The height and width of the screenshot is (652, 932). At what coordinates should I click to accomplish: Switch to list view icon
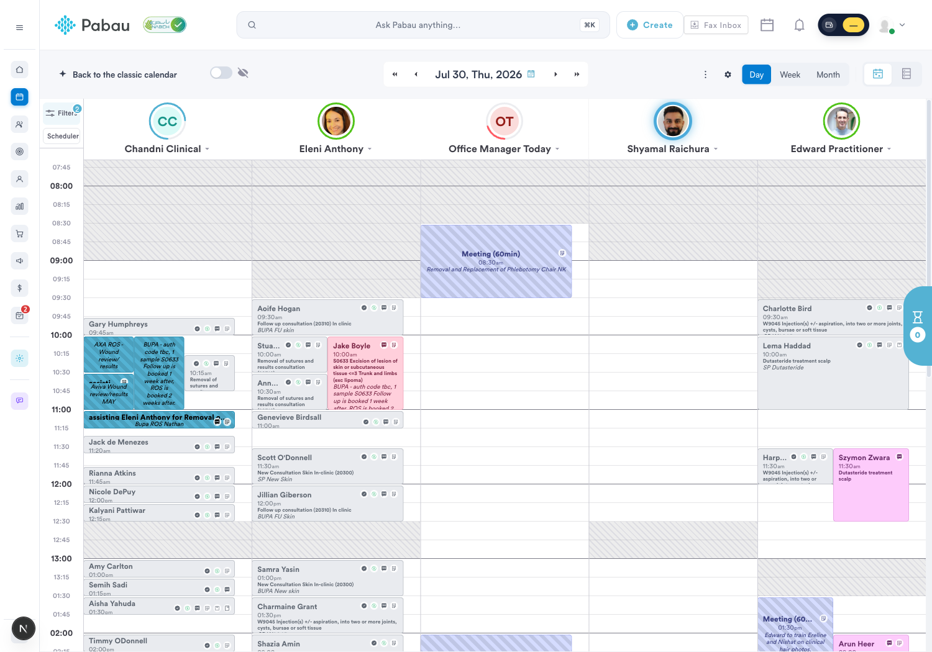point(907,74)
